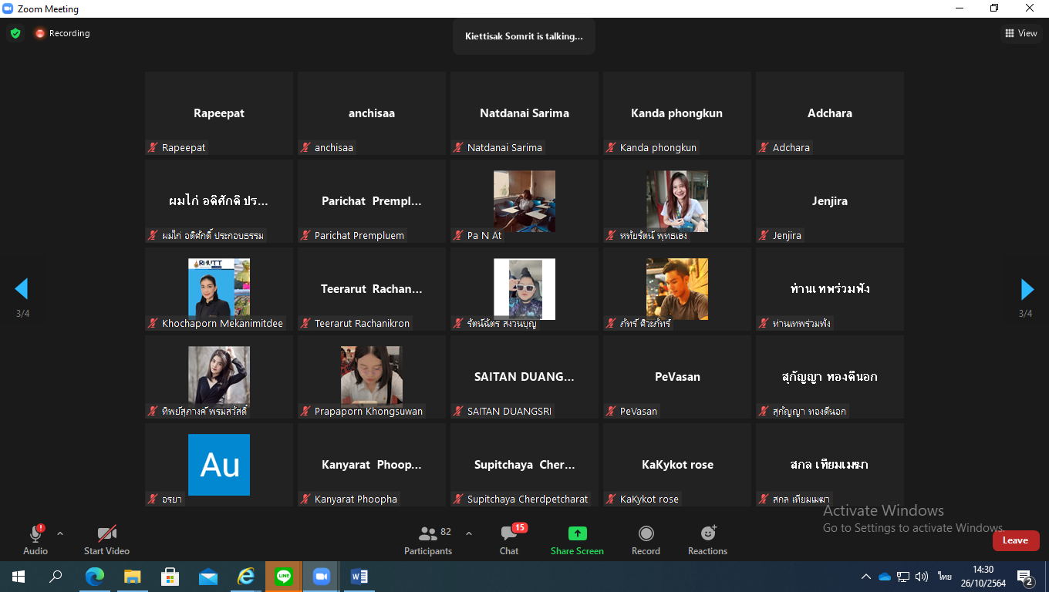The height and width of the screenshot is (592, 1049).
Task: Open Microsoft Word from taskbar
Action: click(359, 576)
